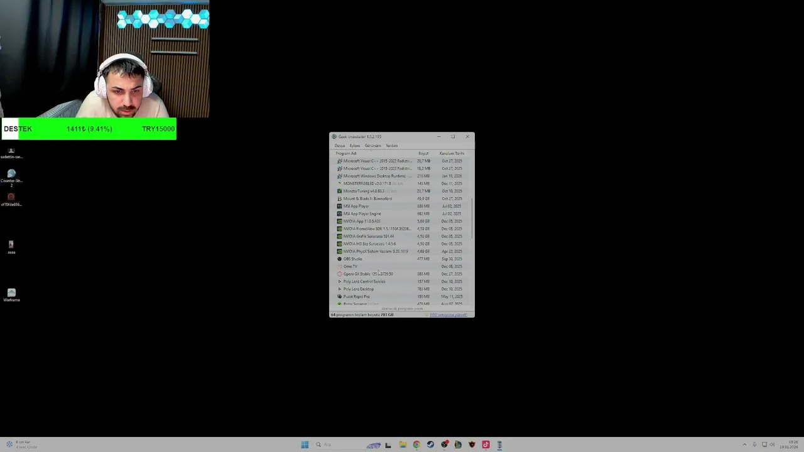Open the Counter-Strike 2 desktop shortcut
This screenshot has height=452, width=804.
11,177
